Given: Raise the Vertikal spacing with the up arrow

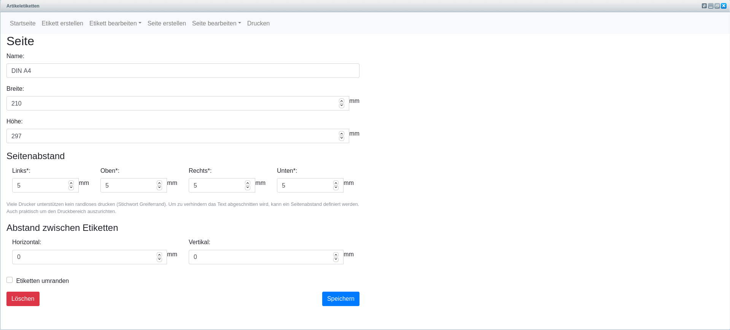Looking at the screenshot, I should tap(336, 255).
